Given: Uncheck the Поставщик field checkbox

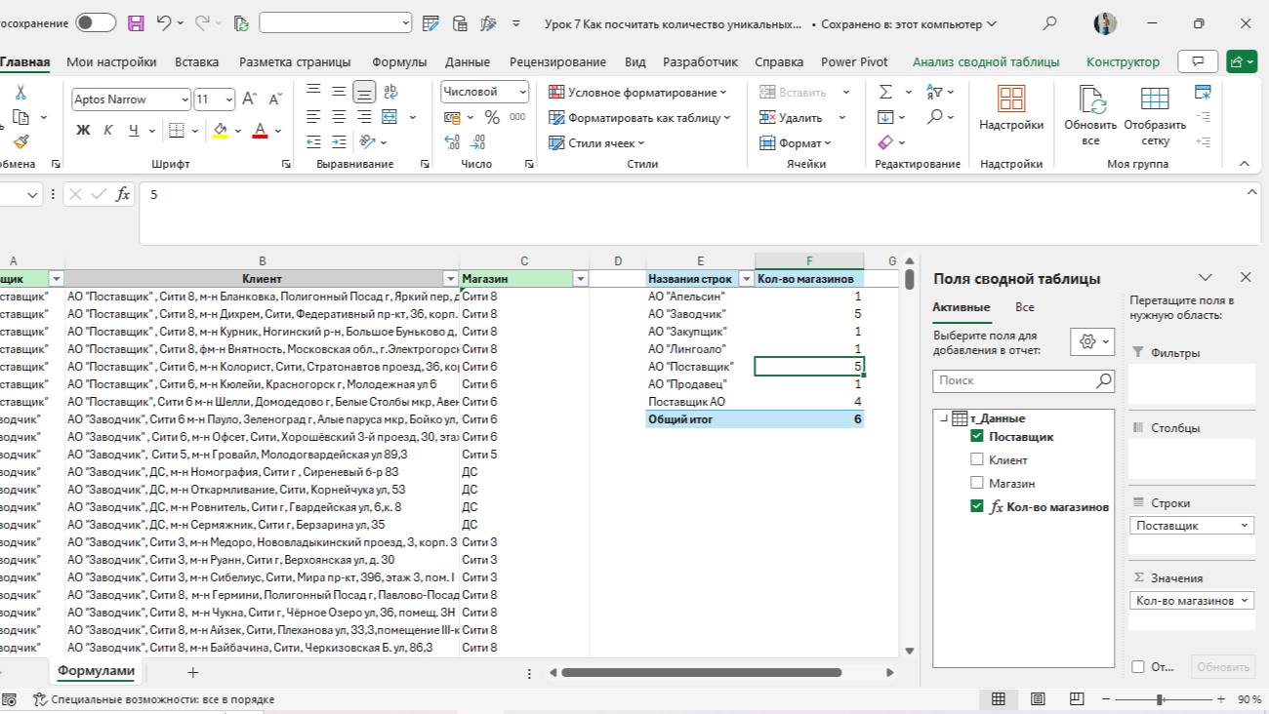Looking at the screenshot, I should click(x=977, y=437).
